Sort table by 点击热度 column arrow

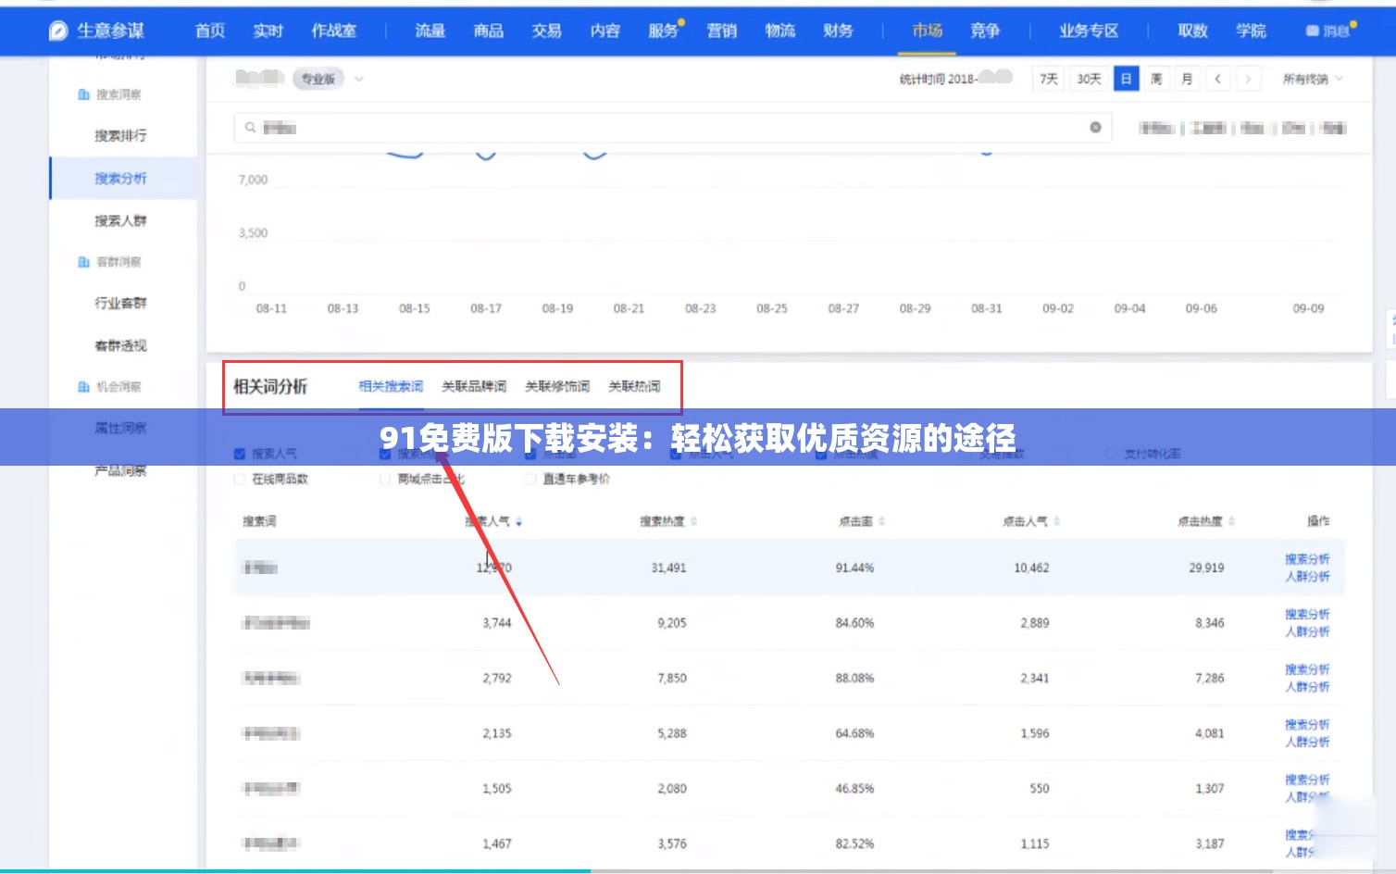tap(1231, 522)
